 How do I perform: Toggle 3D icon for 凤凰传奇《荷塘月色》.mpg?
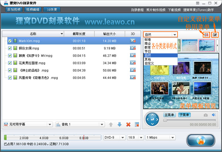point(133,77)
